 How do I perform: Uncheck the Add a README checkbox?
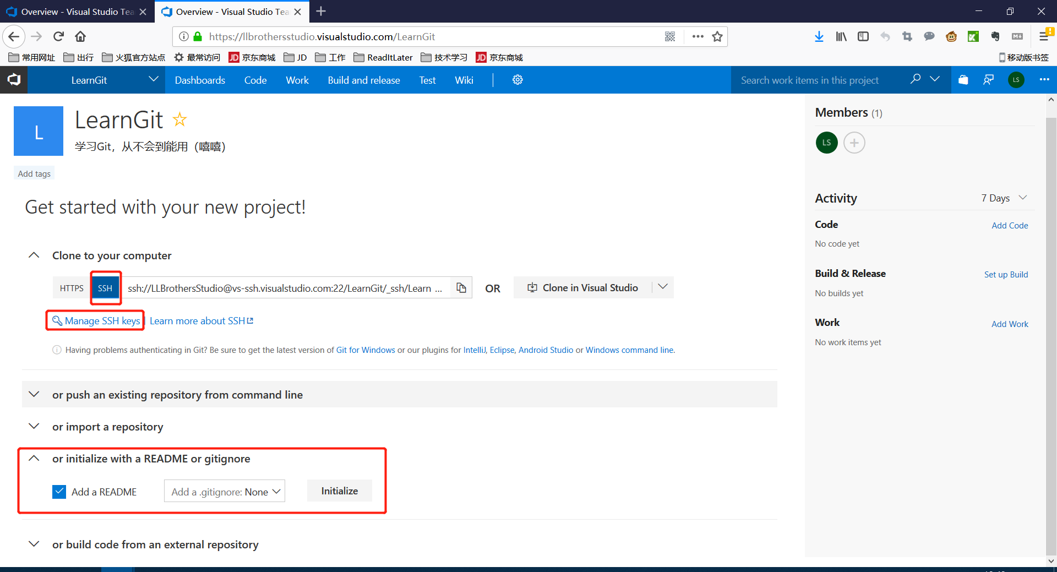[x=59, y=492]
